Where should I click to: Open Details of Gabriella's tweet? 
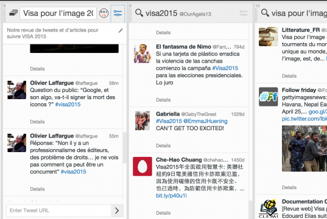click(163, 145)
